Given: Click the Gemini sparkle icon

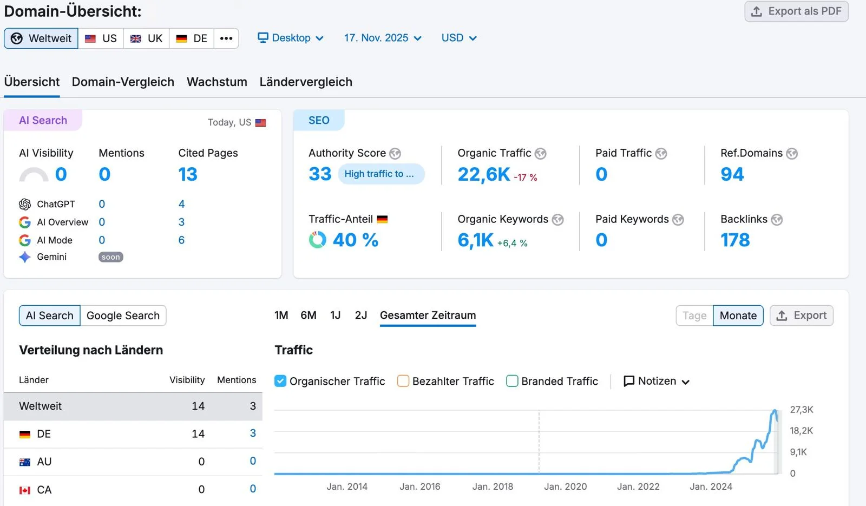Looking at the screenshot, I should point(25,257).
